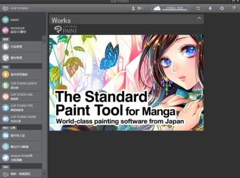Image resolution: width=240 pixels, height=178 pixels.
Task: Open CLIP STUDIO ASSETS icon
Action: (x=5, y=85)
